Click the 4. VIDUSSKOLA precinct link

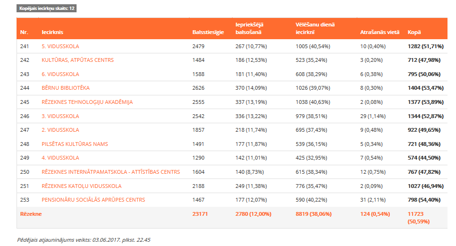tap(60, 158)
